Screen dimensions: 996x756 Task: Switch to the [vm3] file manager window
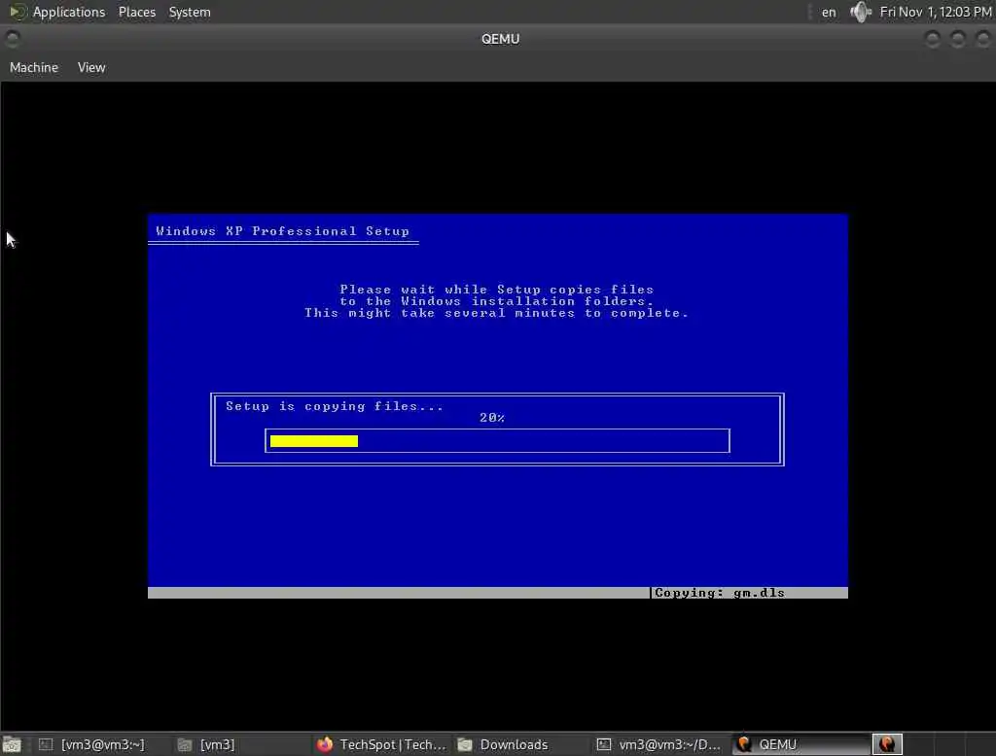pyautogui.click(x=206, y=744)
